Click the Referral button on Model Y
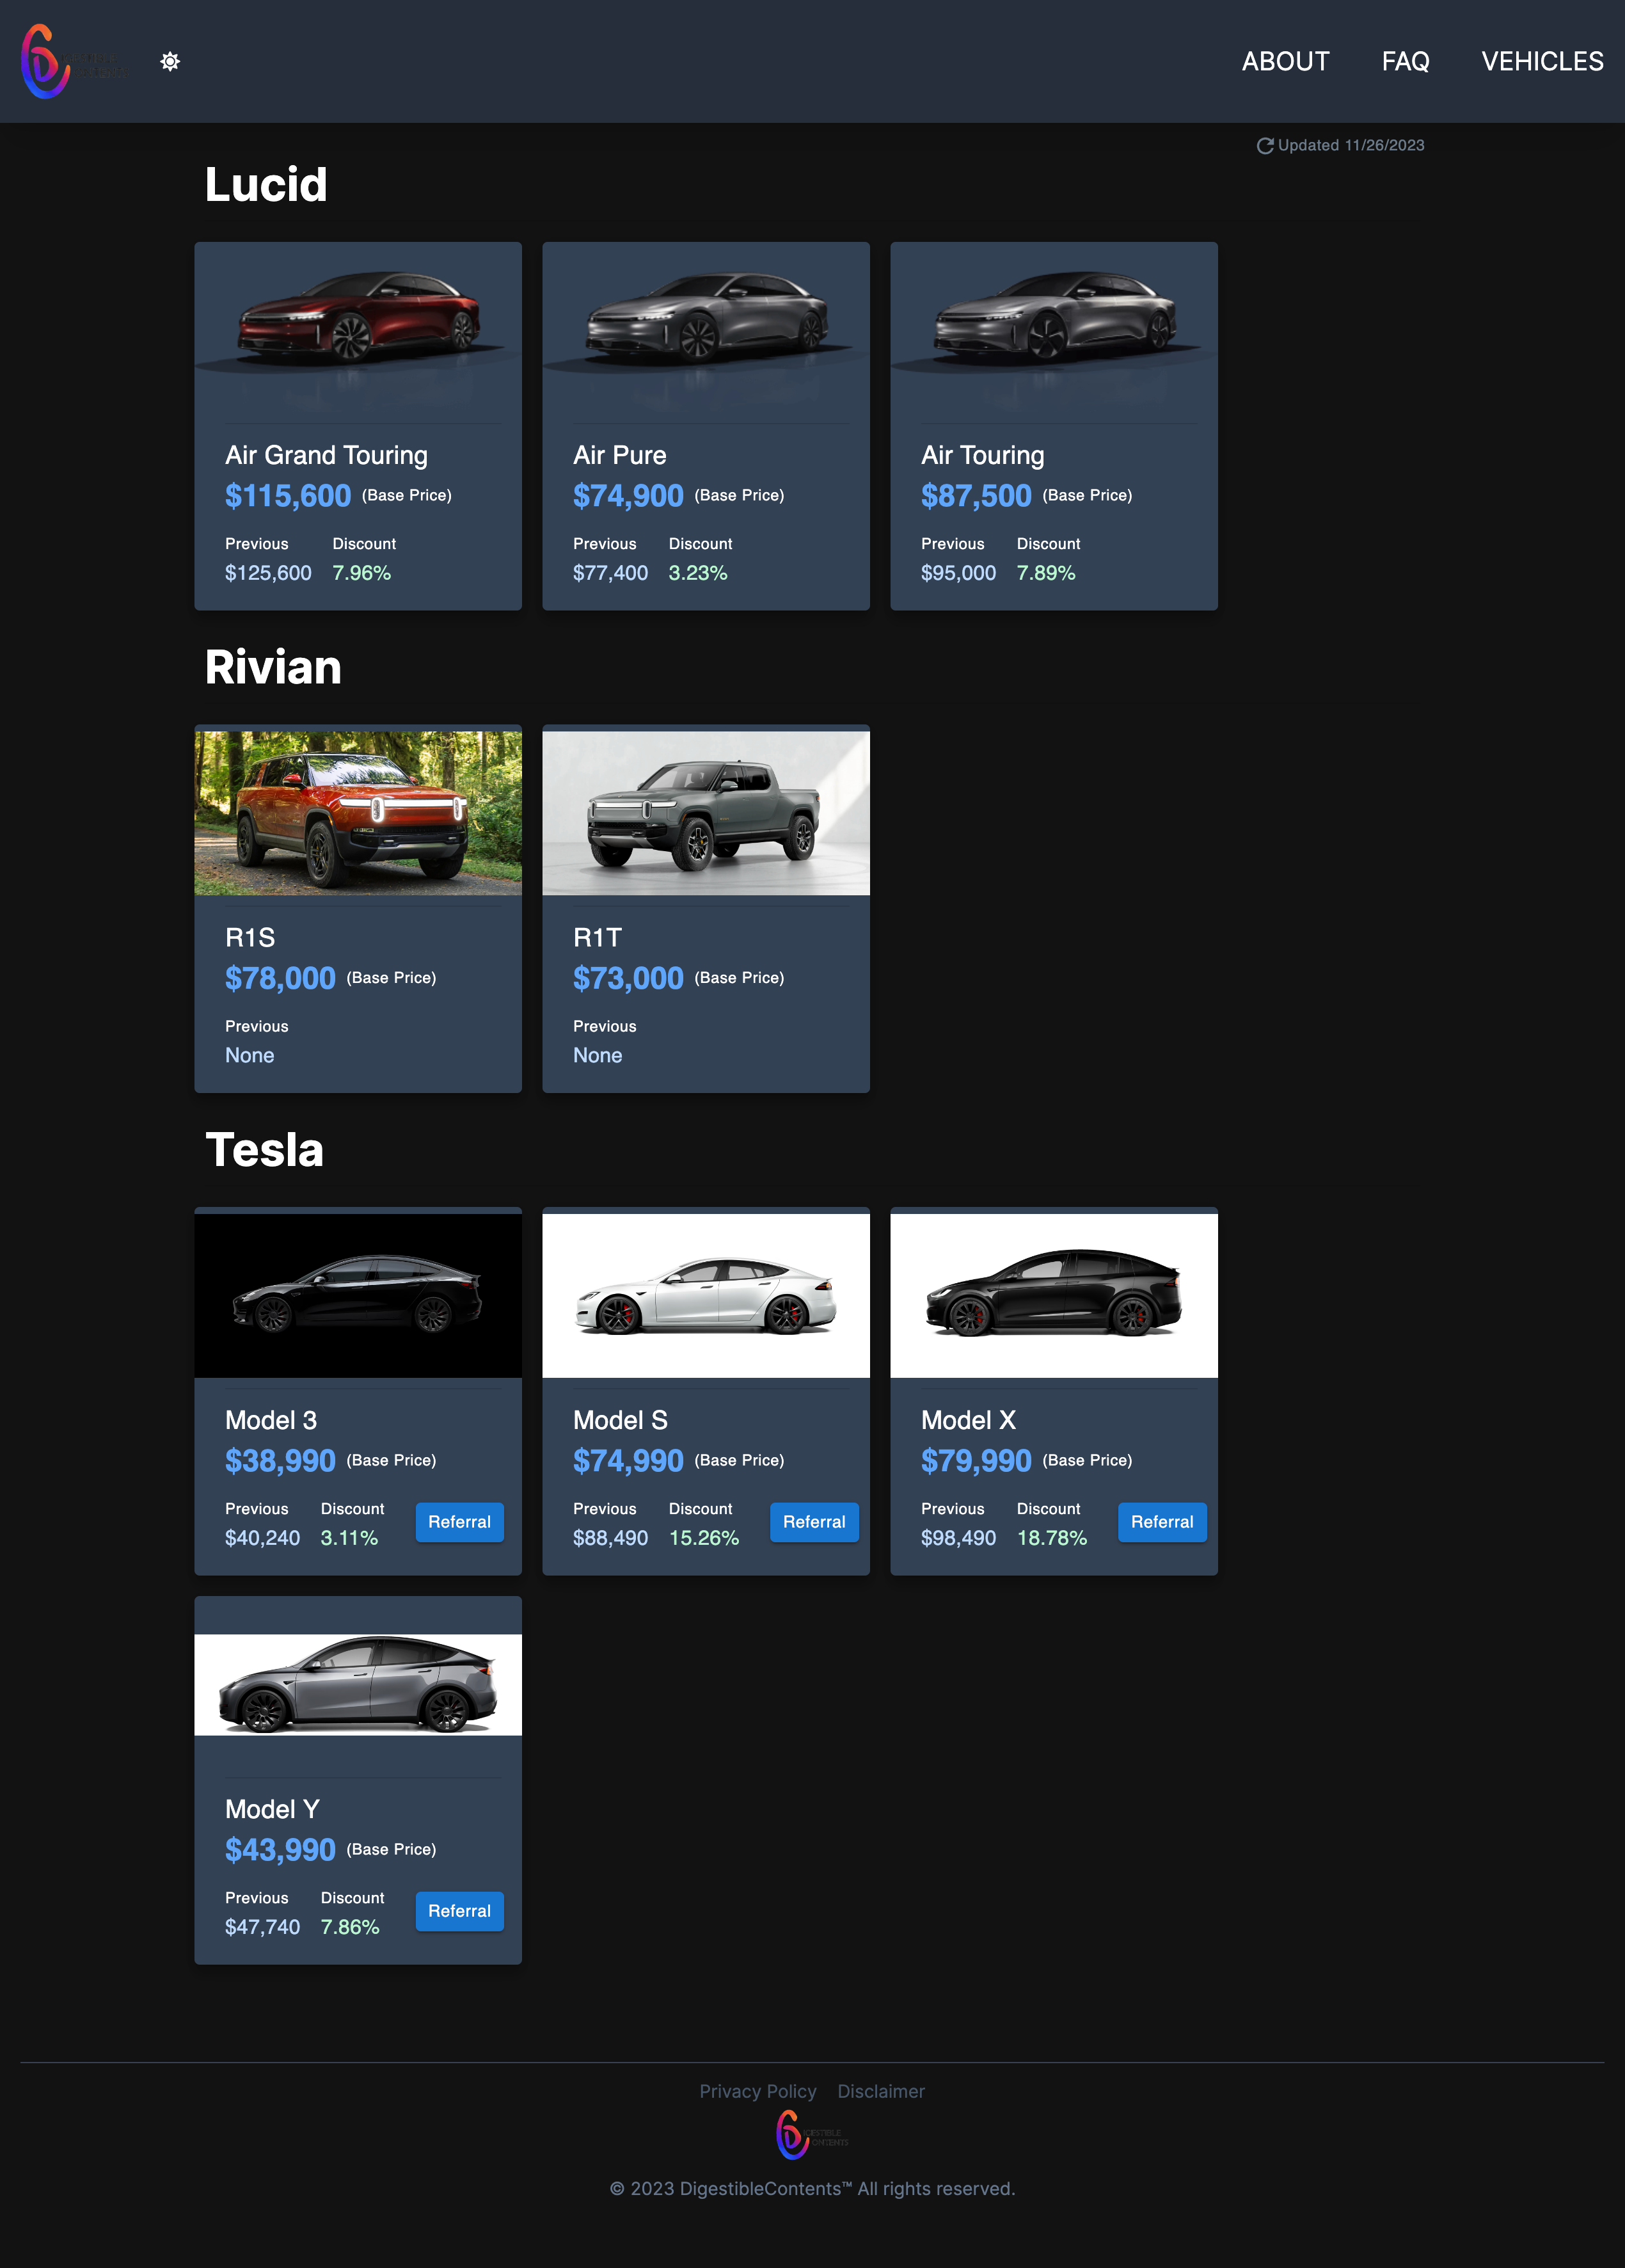Screen dimensions: 1625x2268 [459, 1911]
